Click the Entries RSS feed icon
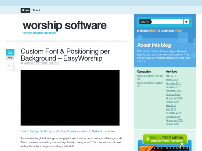202x151 pixels. (x=138, y=31)
